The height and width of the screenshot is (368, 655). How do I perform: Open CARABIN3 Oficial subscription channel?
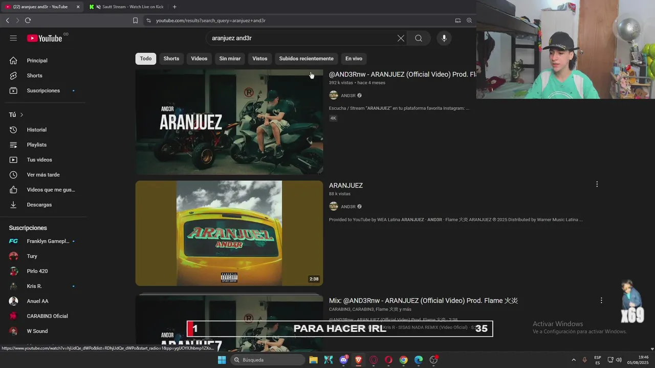point(43,316)
